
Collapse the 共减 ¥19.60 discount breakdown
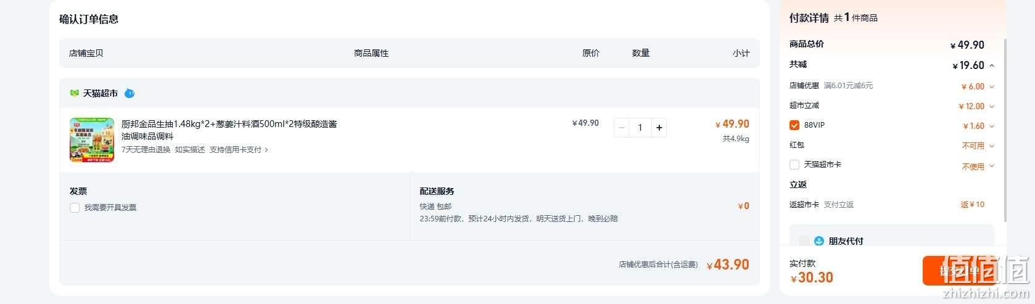[x=992, y=65]
